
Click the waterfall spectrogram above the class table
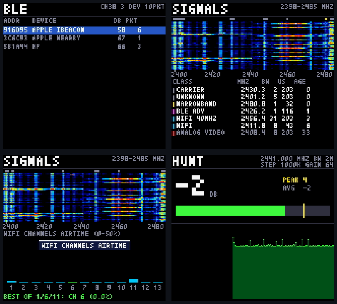point(253,45)
